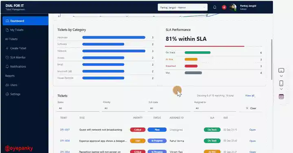Screen dimensions: 293x153
Task: Click View all tickets link
Action: point(249,96)
